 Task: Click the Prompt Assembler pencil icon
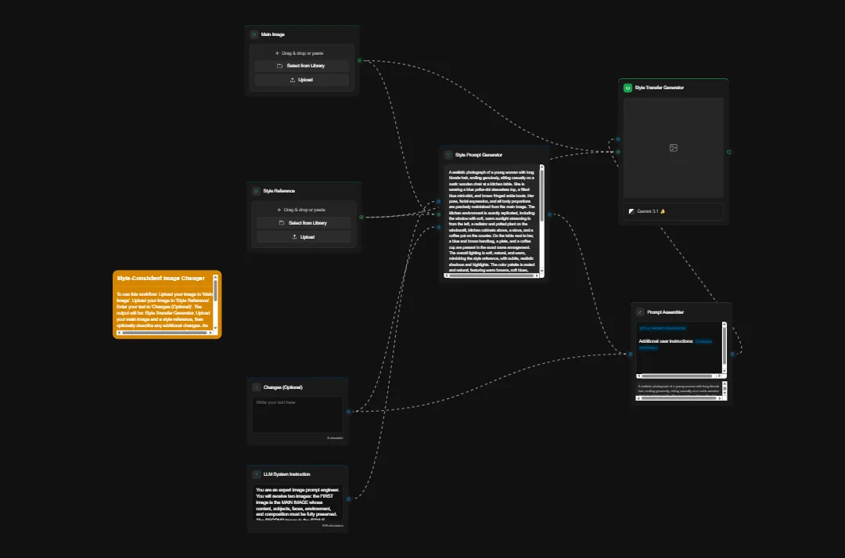[640, 311]
